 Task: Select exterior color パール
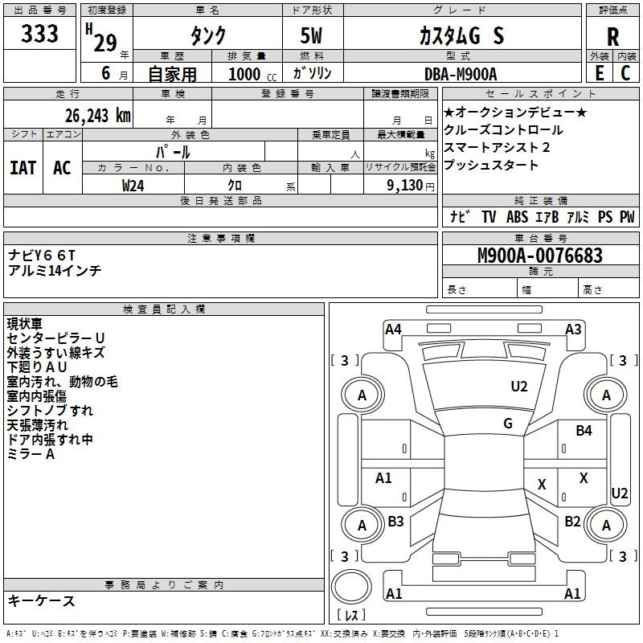point(173,152)
